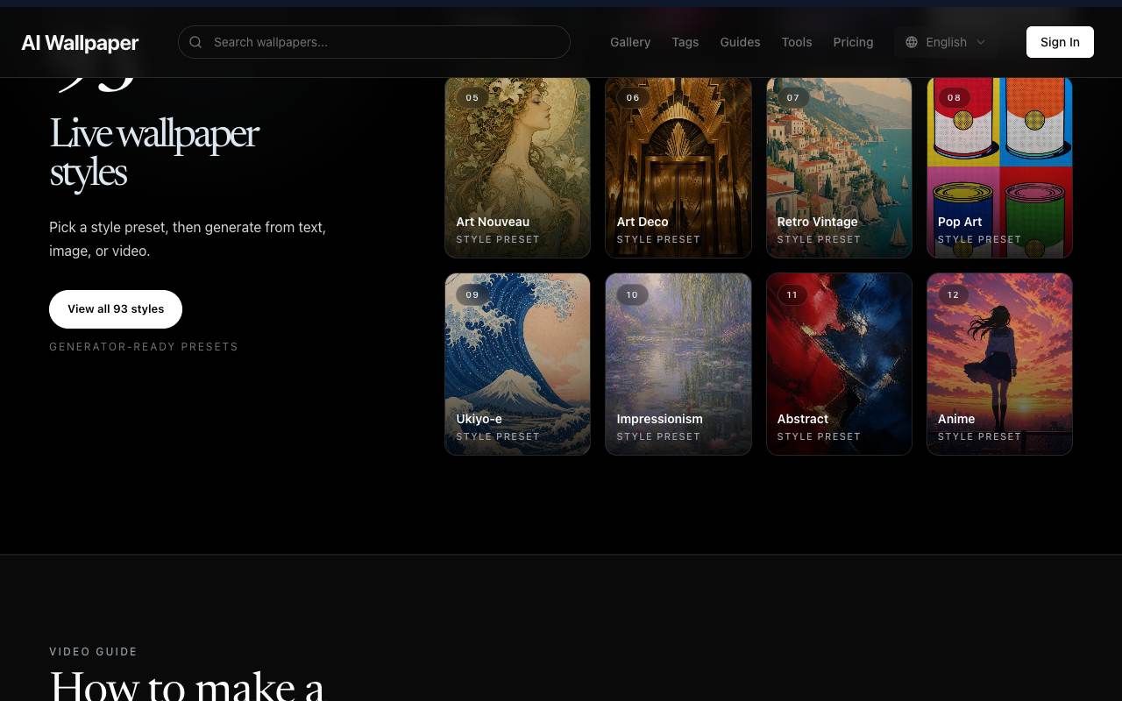Click the search magnifier icon
Viewport: 1122px width, 701px height.
195,42
